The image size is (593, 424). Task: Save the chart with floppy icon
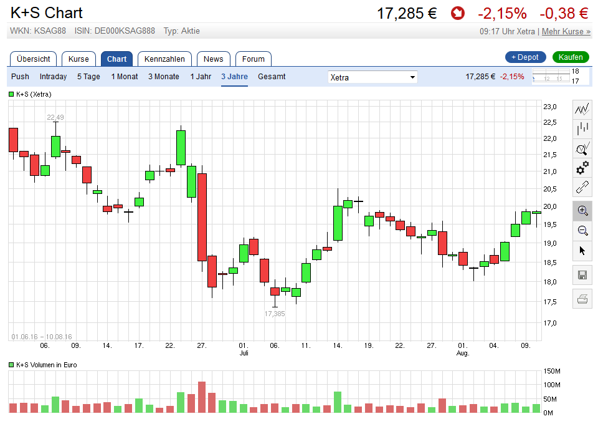582,275
